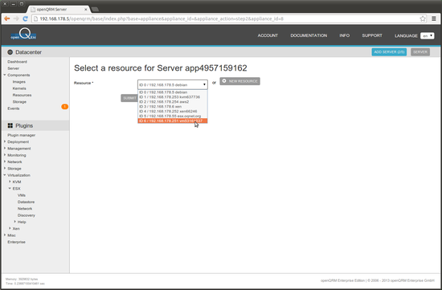Screen dimensions: 442x290
Task: Open Storage under Components
Action: pyautogui.click(x=19, y=102)
